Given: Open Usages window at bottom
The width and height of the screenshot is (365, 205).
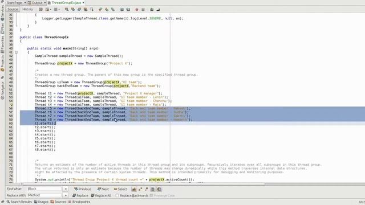Looking at the screenshot, I should [41, 202].
